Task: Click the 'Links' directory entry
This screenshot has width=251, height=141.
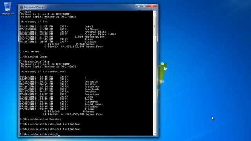Action: (x=89, y=97)
